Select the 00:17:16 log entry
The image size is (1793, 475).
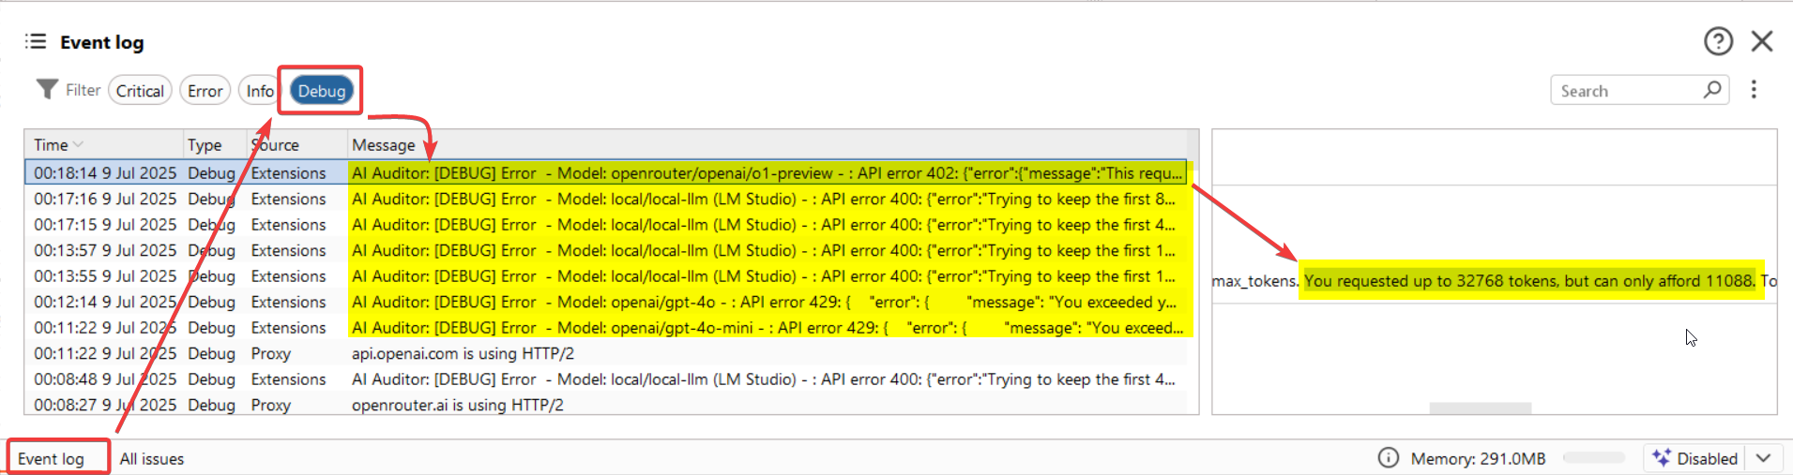(606, 199)
